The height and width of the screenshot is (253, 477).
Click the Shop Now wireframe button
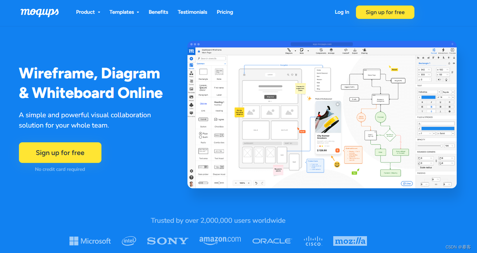[270, 97]
